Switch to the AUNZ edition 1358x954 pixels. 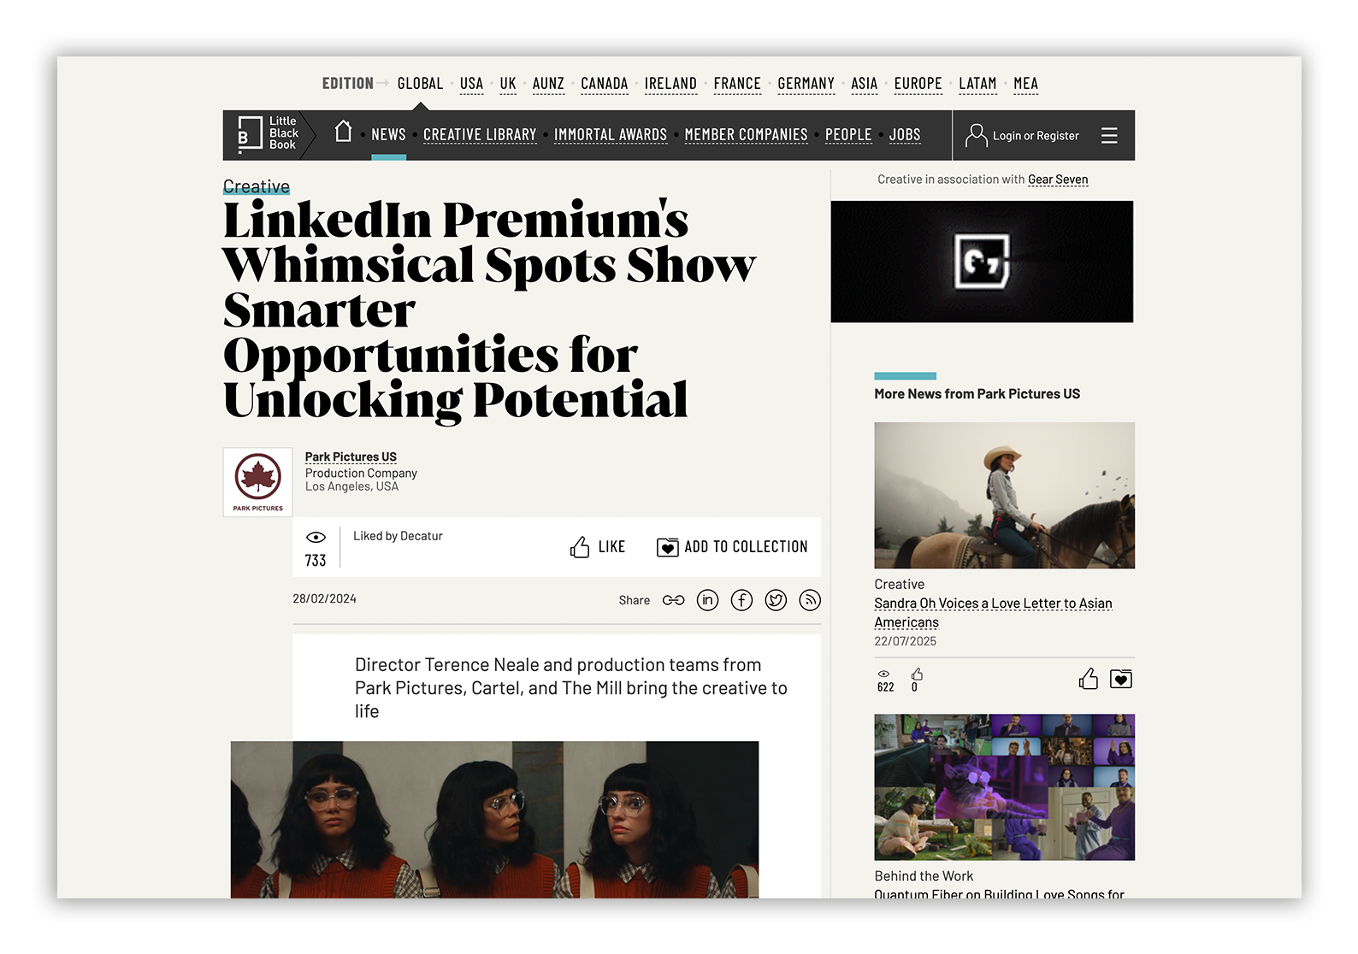pos(548,84)
